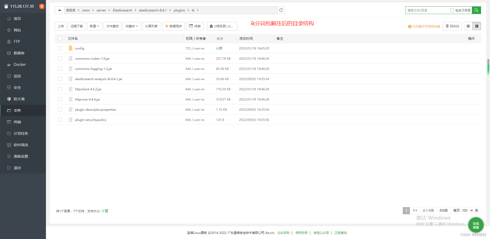Click file icon of httpclient-4.5.2.jar

(70, 89)
